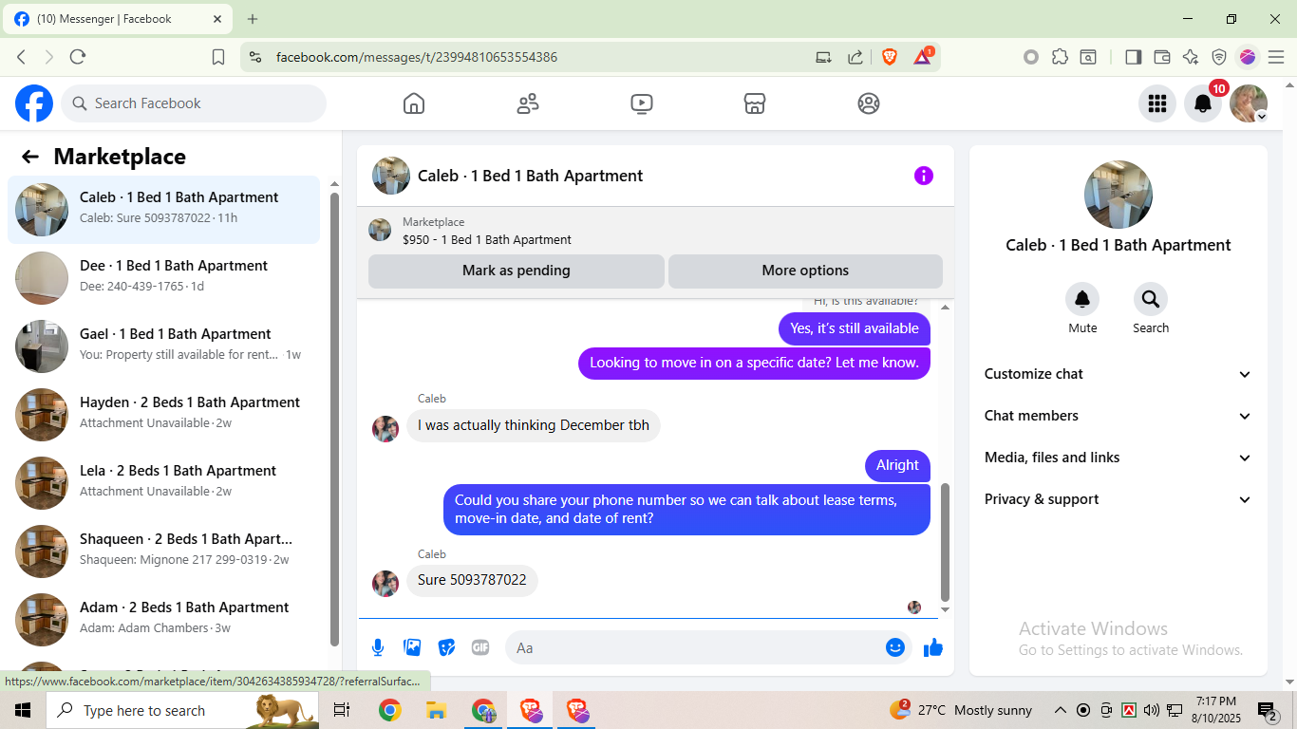Viewport: 1297px width, 729px height.
Task: Open the account profile picture menu
Action: 1249,103
